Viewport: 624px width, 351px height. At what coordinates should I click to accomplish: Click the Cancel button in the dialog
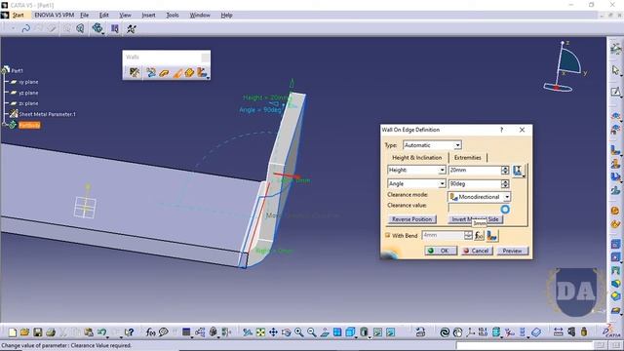pyautogui.click(x=476, y=251)
